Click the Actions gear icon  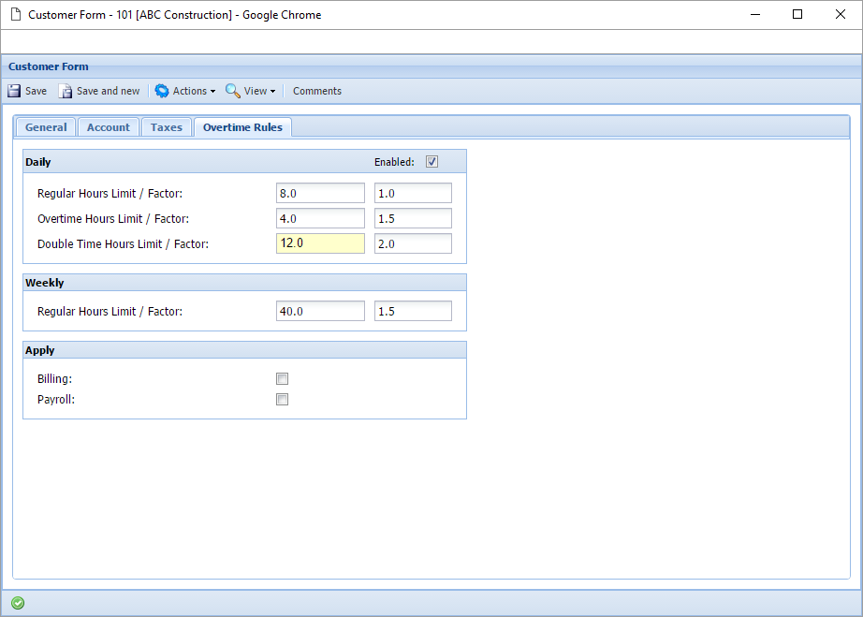[x=162, y=91]
